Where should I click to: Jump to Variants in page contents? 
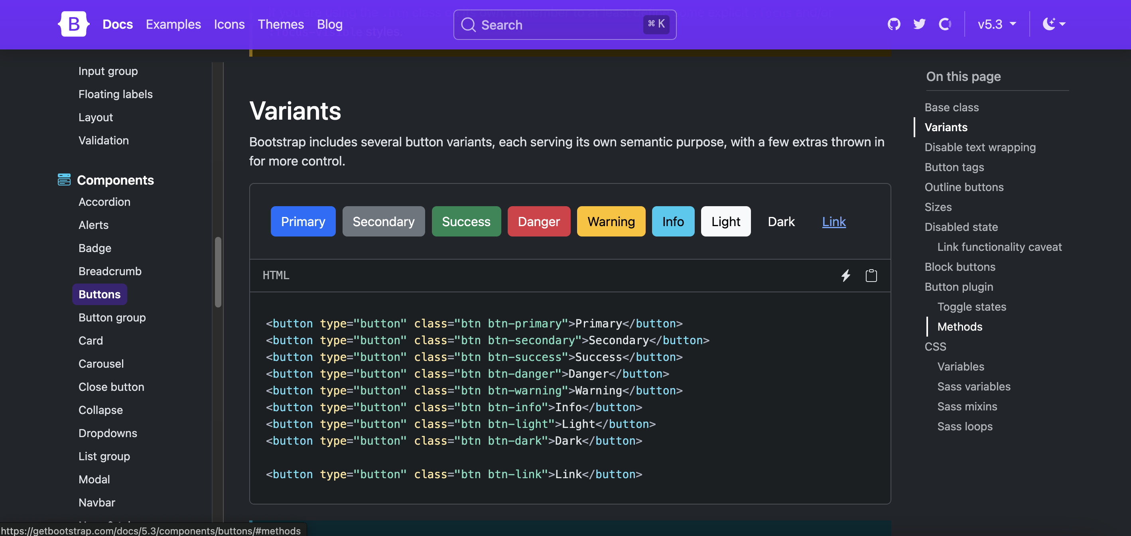click(x=946, y=127)
